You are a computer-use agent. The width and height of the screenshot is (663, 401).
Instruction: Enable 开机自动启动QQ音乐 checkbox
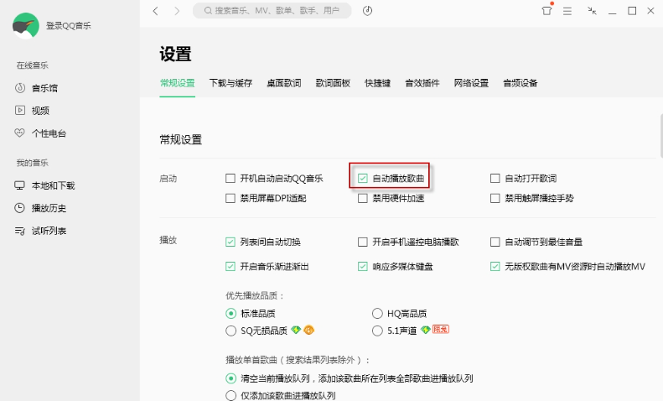click(x=230, y=178)
